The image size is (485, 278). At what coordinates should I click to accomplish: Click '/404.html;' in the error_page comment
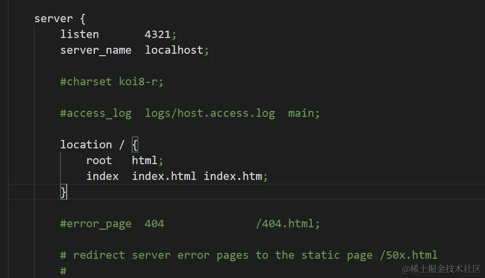(x=287, y=224)
